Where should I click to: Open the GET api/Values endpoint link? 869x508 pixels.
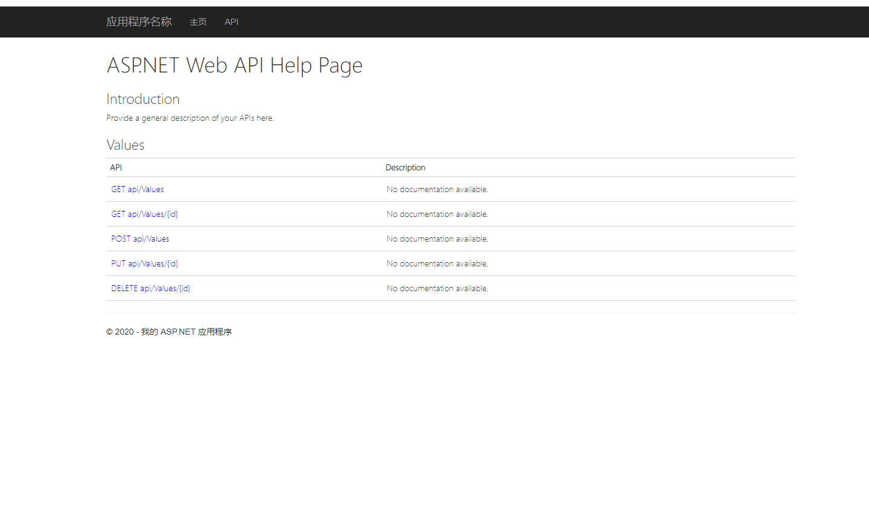point(137,189)
